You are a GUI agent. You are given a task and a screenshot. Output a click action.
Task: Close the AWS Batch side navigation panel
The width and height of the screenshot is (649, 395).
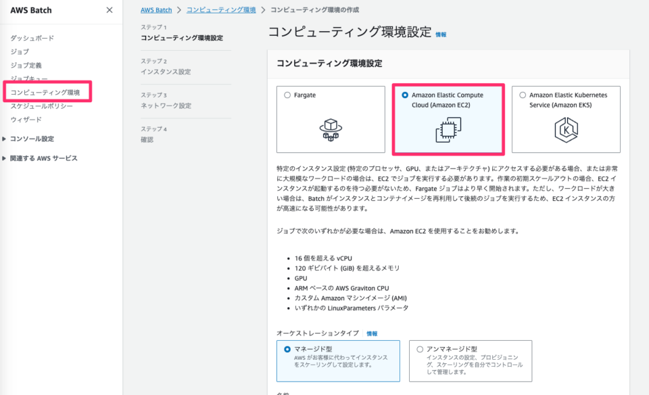110,10
